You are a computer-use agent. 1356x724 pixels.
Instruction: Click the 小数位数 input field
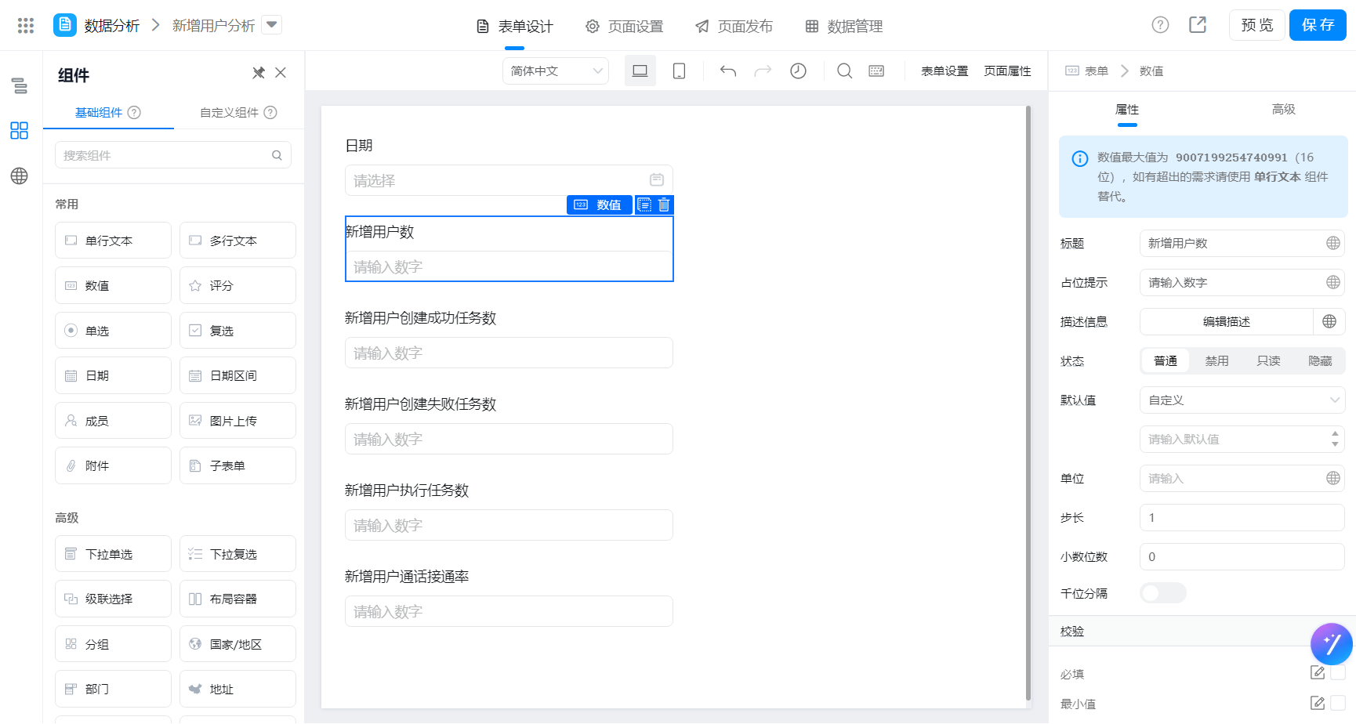tap(1242, 556)
